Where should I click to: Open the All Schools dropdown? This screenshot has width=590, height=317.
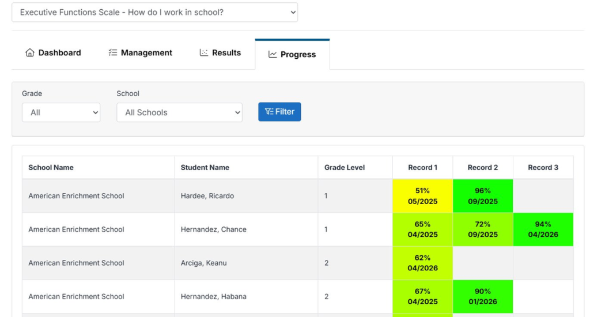click(179, 112)
